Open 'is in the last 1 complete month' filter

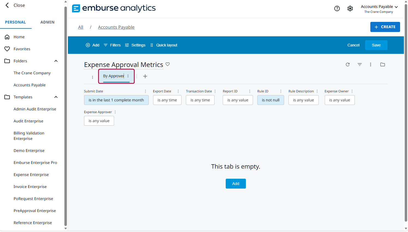(x=116, y=100)
